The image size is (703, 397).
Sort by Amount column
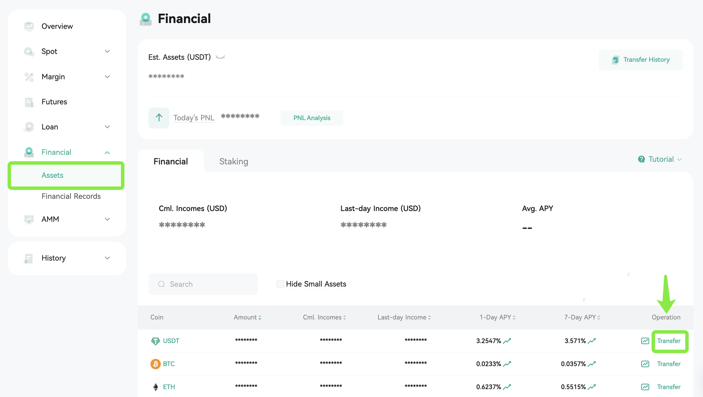[247, 317]
